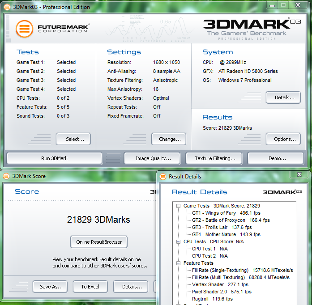Minimize the 3DMark03 main window
This screenshot has width=312, height=305.
272,5
